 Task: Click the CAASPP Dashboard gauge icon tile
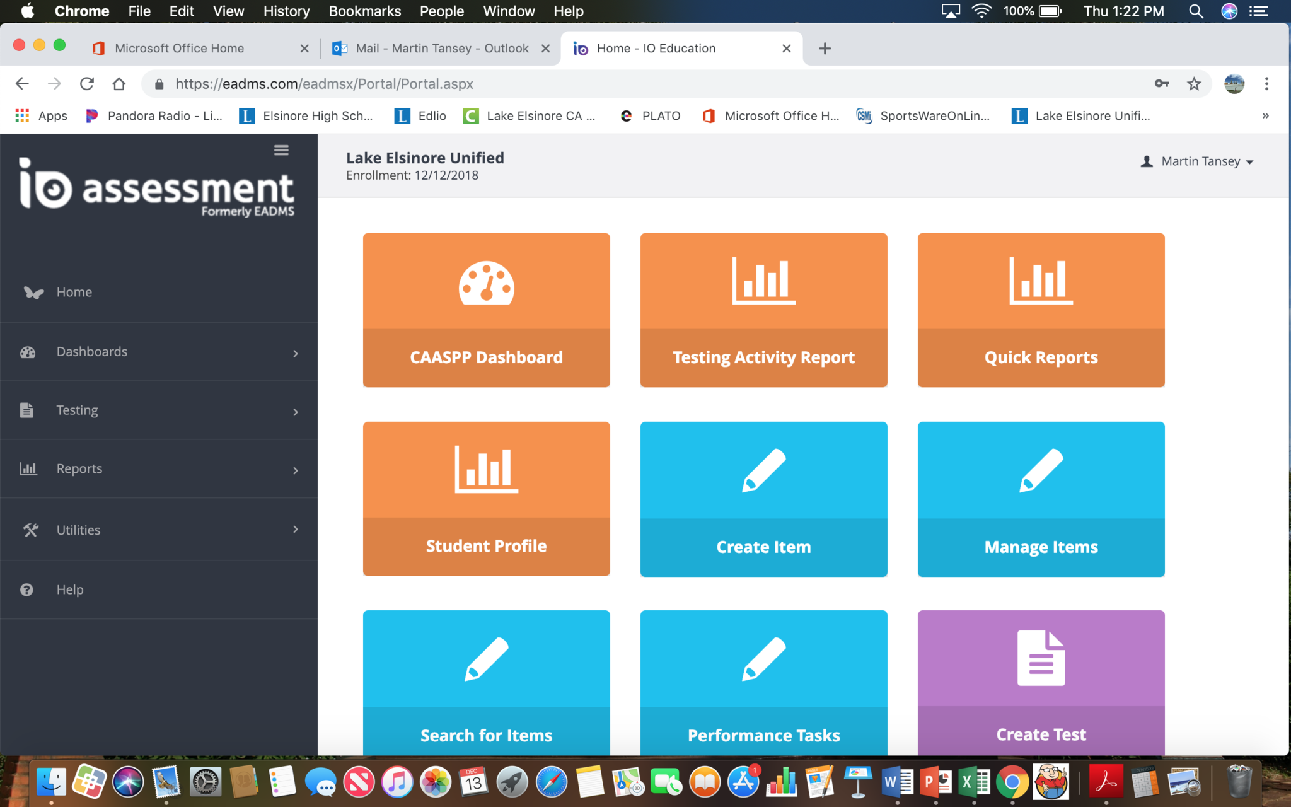486,310
